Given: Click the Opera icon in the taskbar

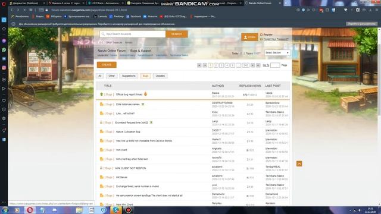Looking at the screenshot, I should pyautogui.click(x=30, y=210).
